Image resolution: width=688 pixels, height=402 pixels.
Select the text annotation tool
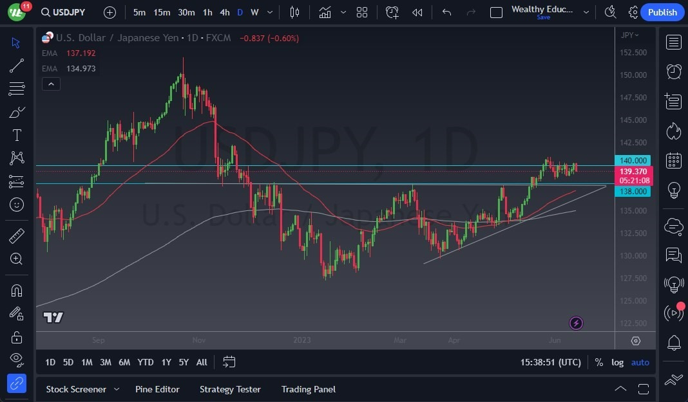pyautogui.click(x=17, y=135)
